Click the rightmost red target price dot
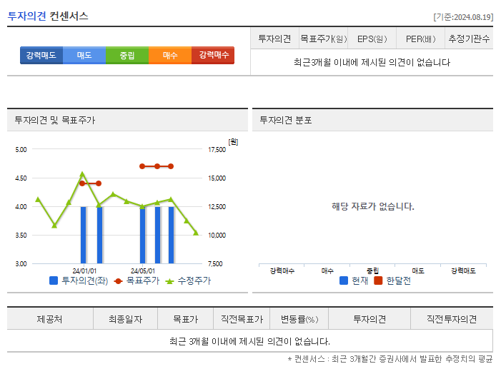496x369 pixels. [171, 166]
